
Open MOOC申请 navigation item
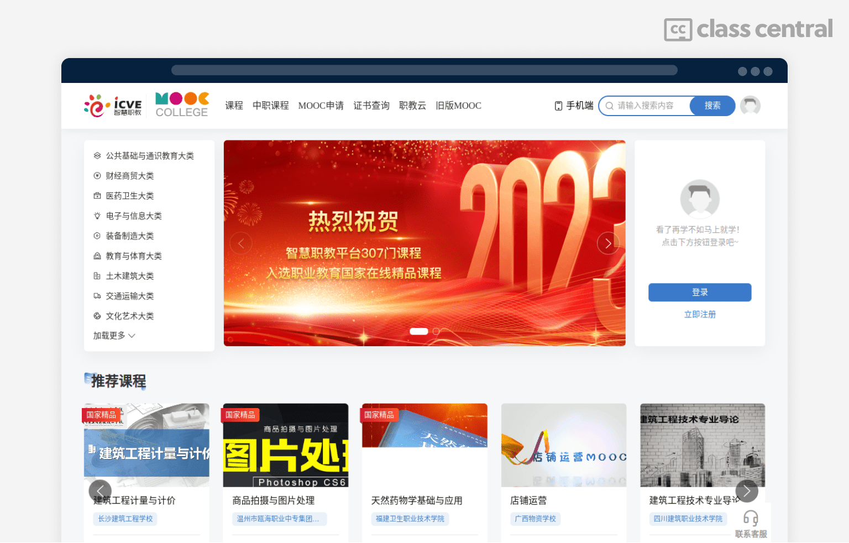pyautogui.click(x=321, y=106)
